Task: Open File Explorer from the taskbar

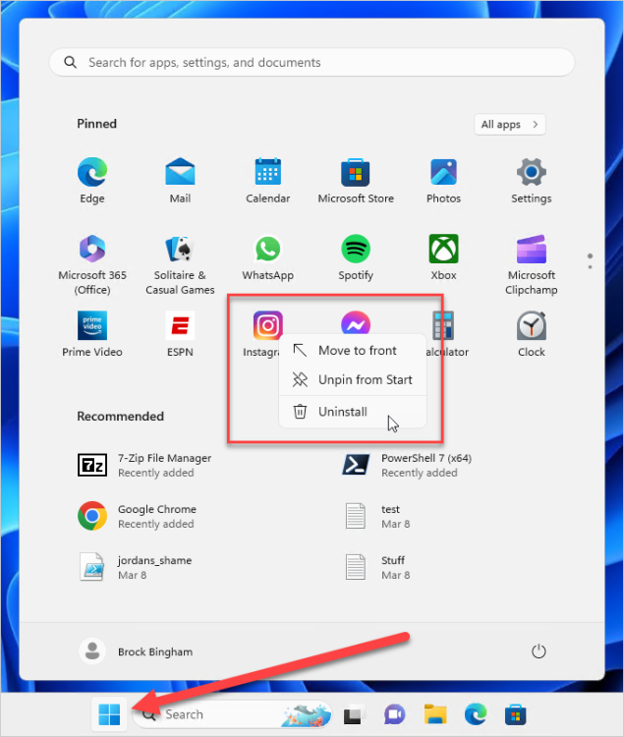Action: tap(435, 715)
